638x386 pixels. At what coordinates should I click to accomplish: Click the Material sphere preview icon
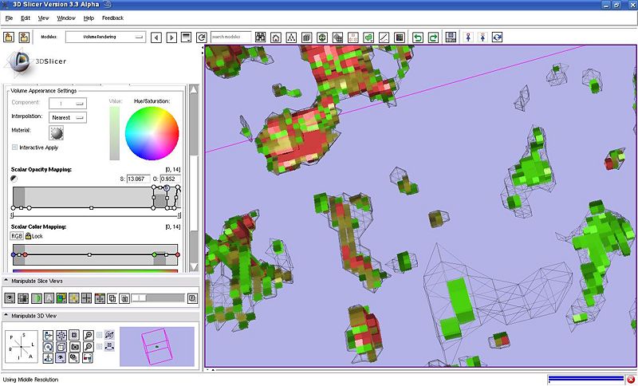tap(57, 132)
